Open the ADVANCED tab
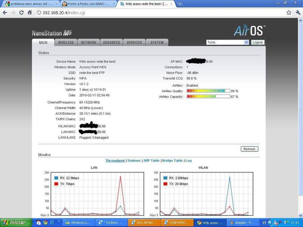The image size is (303, 227). click(x=111, y=43)
